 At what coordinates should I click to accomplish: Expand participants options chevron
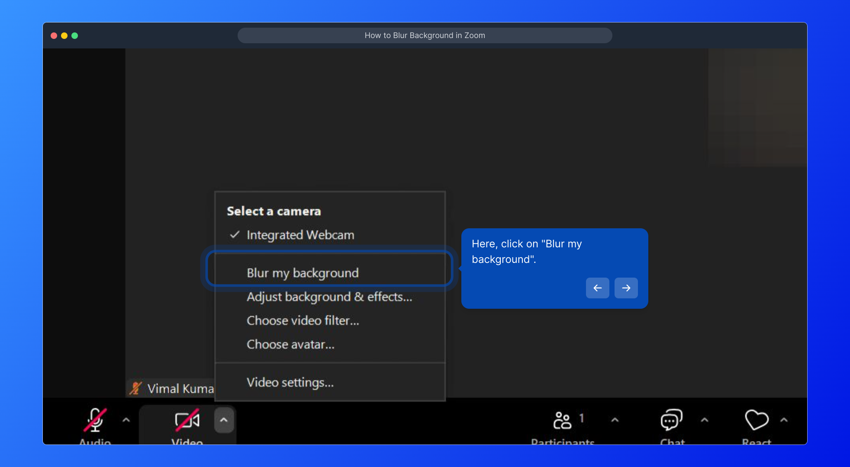pyautogui.click(x=615, y=420)
